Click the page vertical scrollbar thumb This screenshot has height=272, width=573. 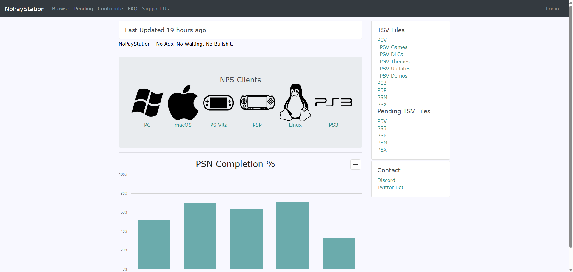click(x=571, y=126)
